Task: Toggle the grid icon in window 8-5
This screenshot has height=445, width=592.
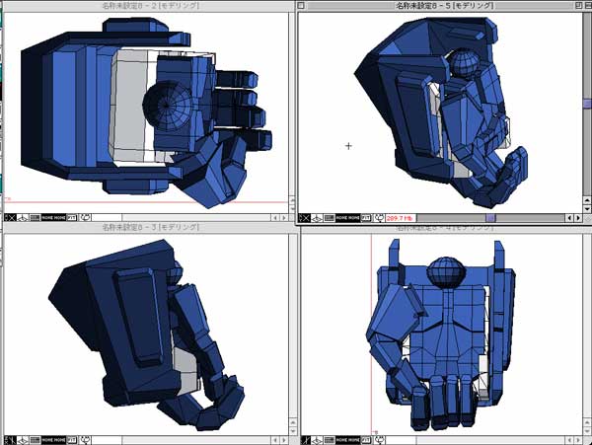Action: click(x=330, y=218)
